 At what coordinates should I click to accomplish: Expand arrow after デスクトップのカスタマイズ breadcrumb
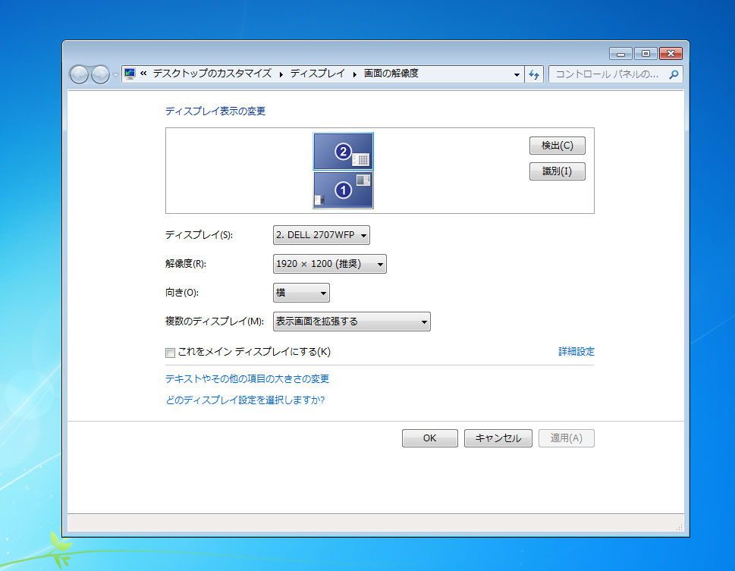281,74
